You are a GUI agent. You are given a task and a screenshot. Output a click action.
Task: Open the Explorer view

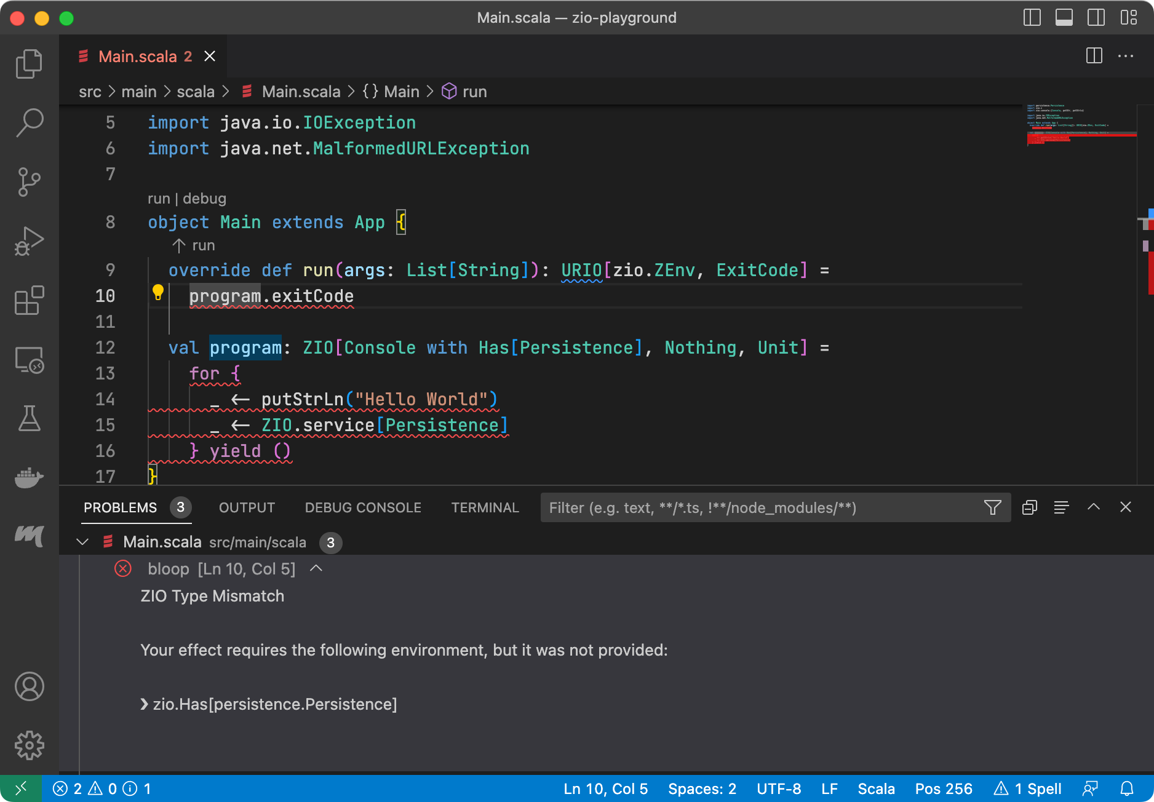tap(29, 64)
